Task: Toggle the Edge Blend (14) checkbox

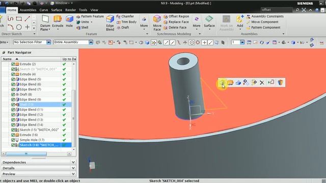Action: (13, 125)
